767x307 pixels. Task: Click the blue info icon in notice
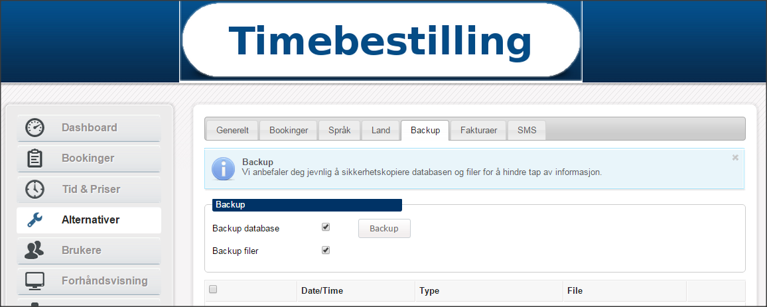[x=224, y=168]
